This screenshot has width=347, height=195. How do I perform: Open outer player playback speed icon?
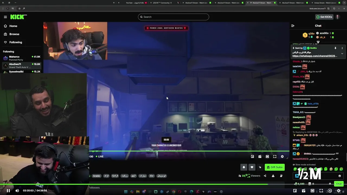330,191
